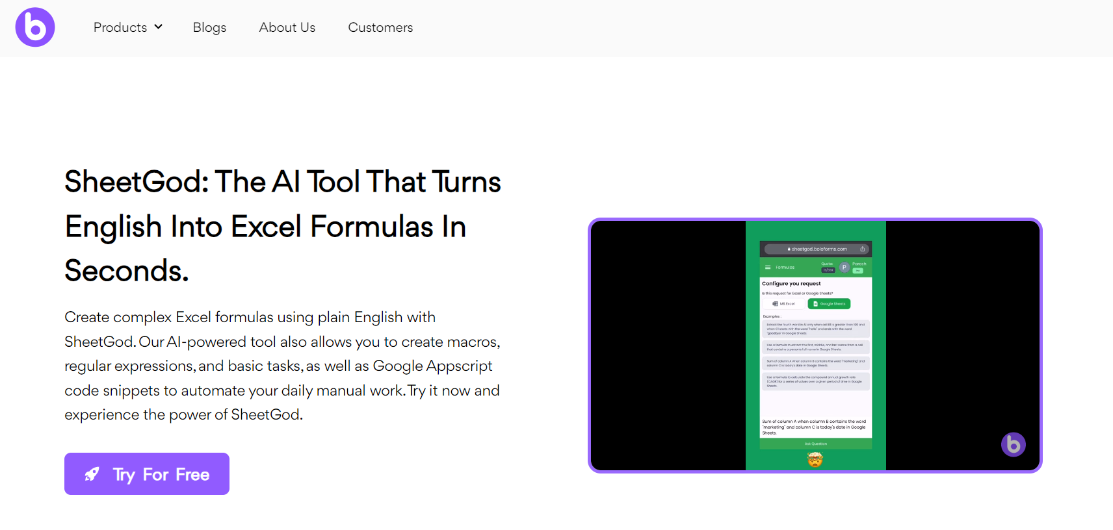Click the paragraph starting "Create complex Excel formulas"
The height and width of the screenshot is (530, 1113).
coord(282,366)
